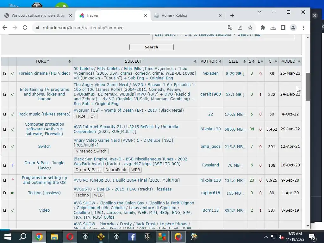Open the Chrome downloads icon
This screenshot has height=243, width=324.
click(x=273, y=28)
